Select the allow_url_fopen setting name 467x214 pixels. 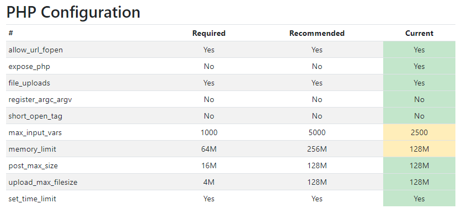pyautogui.click(x=36, y=50)
